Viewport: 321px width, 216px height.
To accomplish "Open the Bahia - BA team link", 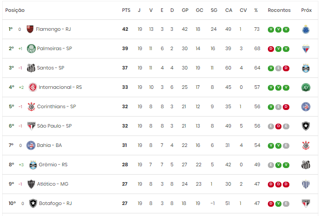I will (x=49, y=145).
